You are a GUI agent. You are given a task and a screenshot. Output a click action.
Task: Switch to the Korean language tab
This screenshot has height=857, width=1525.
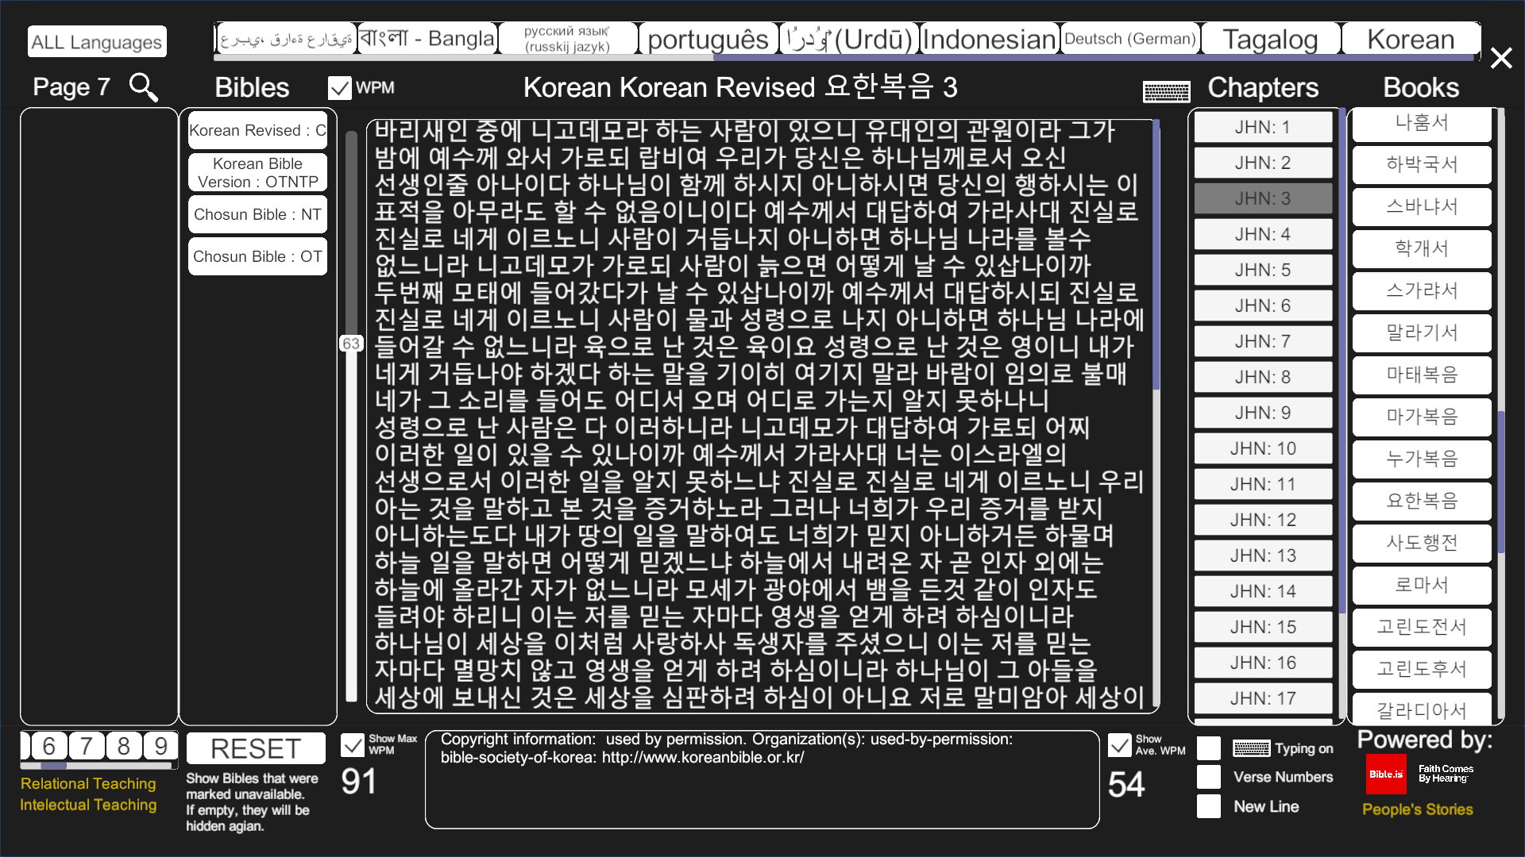(1411, 38)
